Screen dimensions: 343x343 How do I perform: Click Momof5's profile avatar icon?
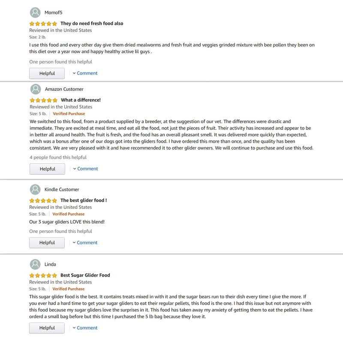pos(36,12)
